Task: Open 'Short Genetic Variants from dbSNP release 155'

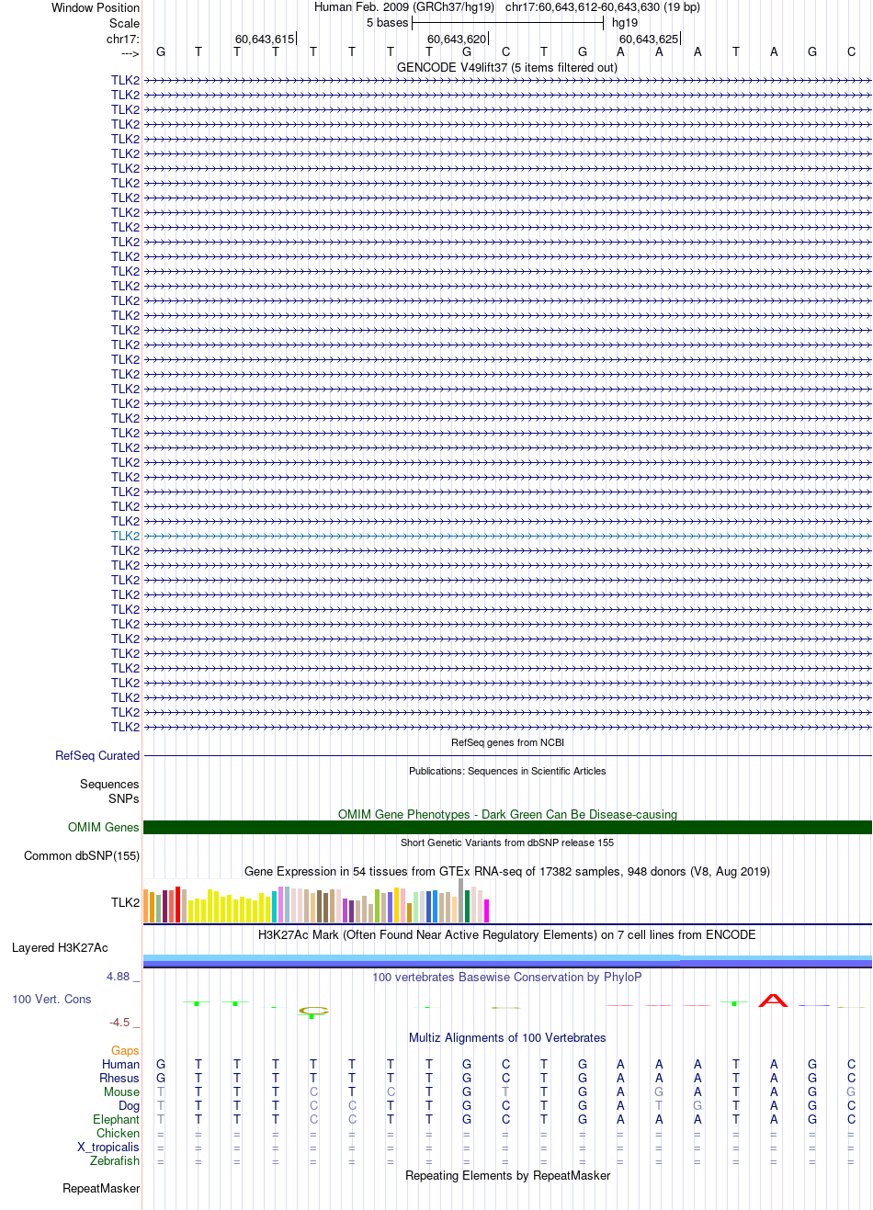Action: coord(507,842)
